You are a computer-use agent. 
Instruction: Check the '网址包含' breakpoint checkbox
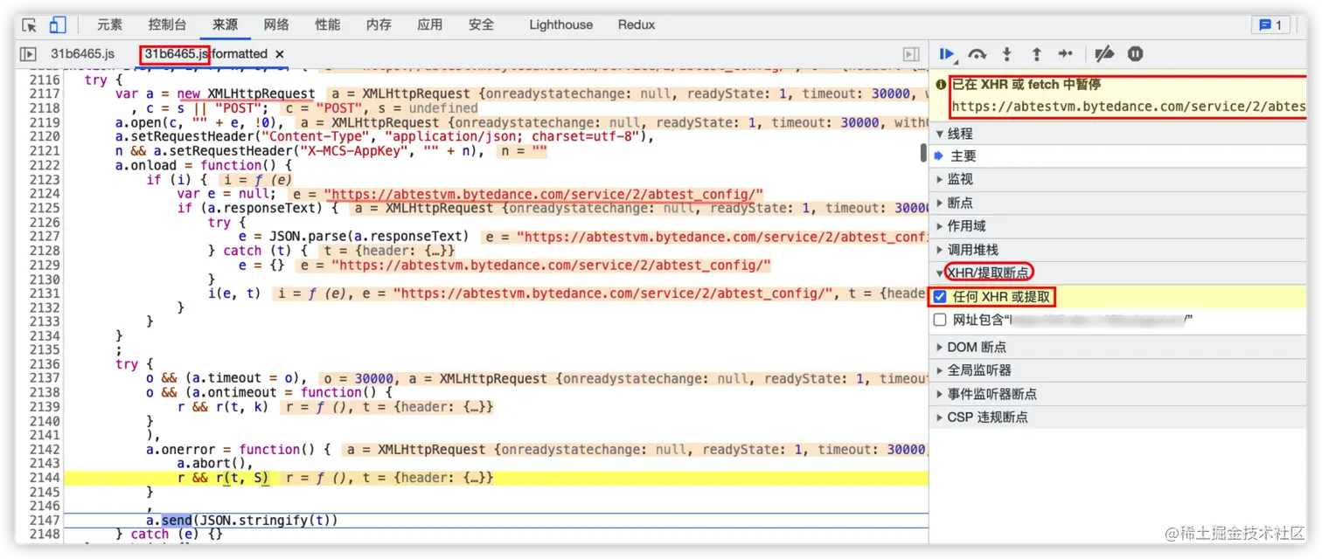point(940,321)
